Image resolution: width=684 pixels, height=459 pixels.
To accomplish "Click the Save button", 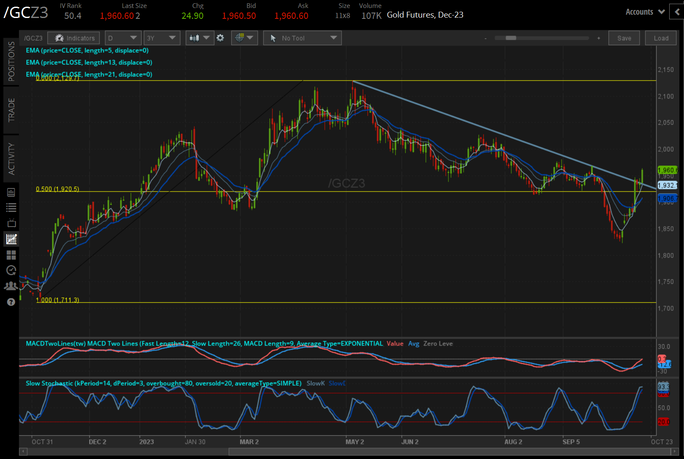I will [x=624, y=38].
